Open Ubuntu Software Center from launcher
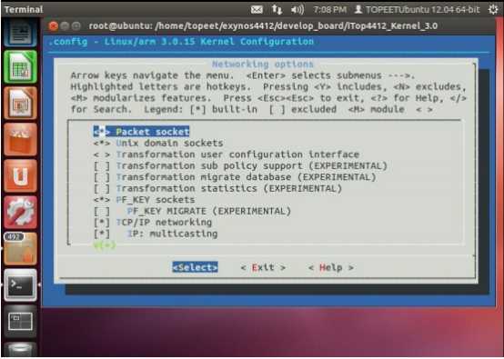504x359 pixels. (21, 140)
